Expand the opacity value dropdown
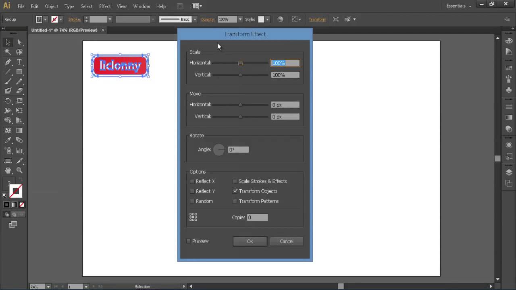 tap(240, 19)
